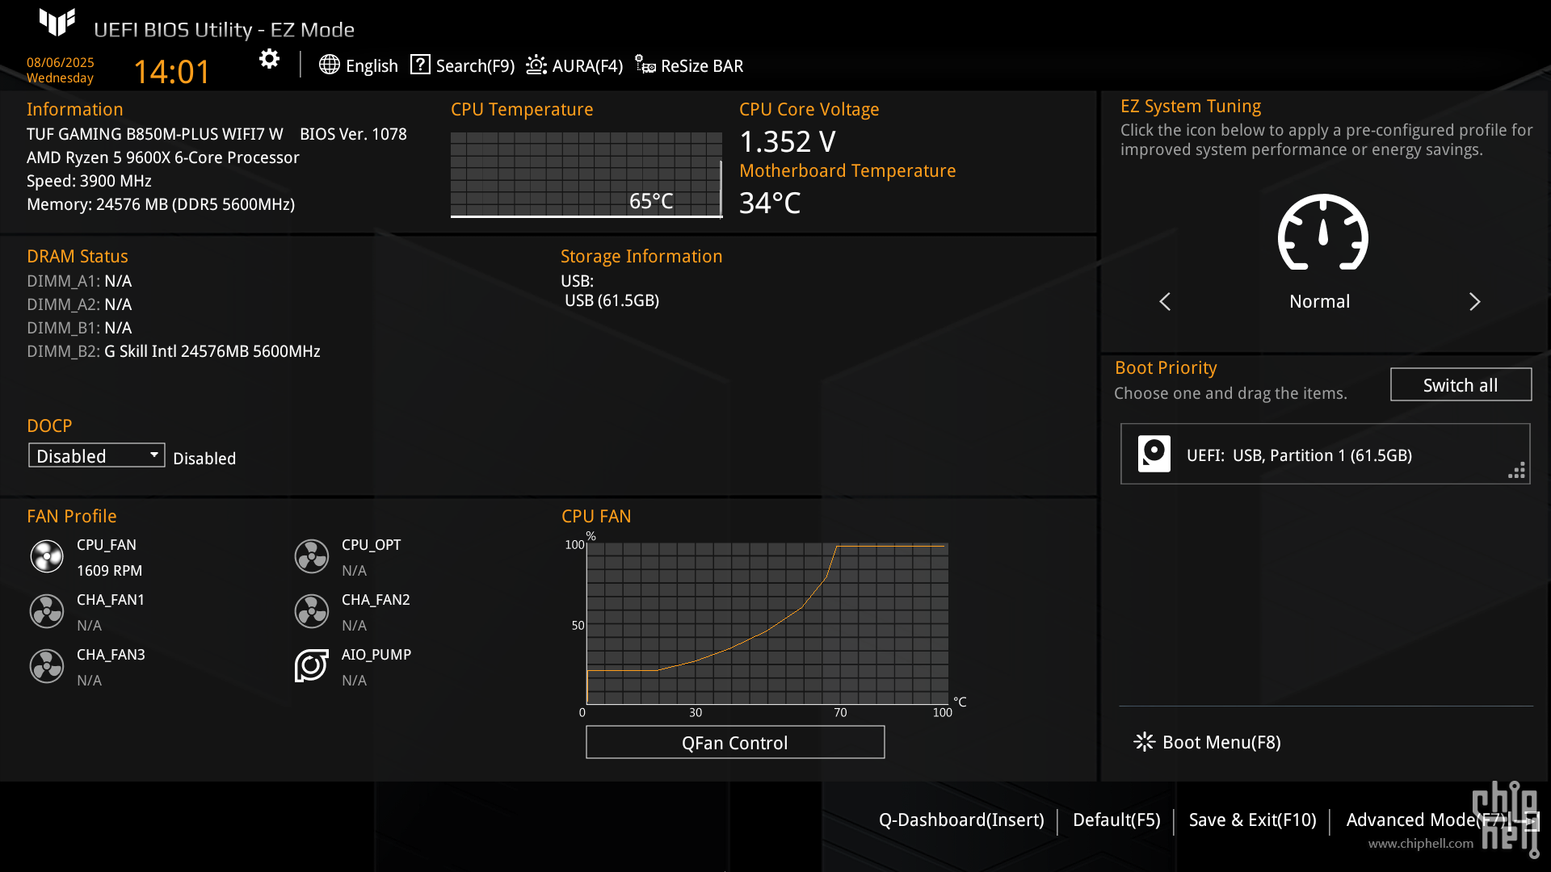Viewport: 1551px width, 872px height.
Task: Select UEFI: USB, Partition 1 boot entry
Action: coord(1325,454)
